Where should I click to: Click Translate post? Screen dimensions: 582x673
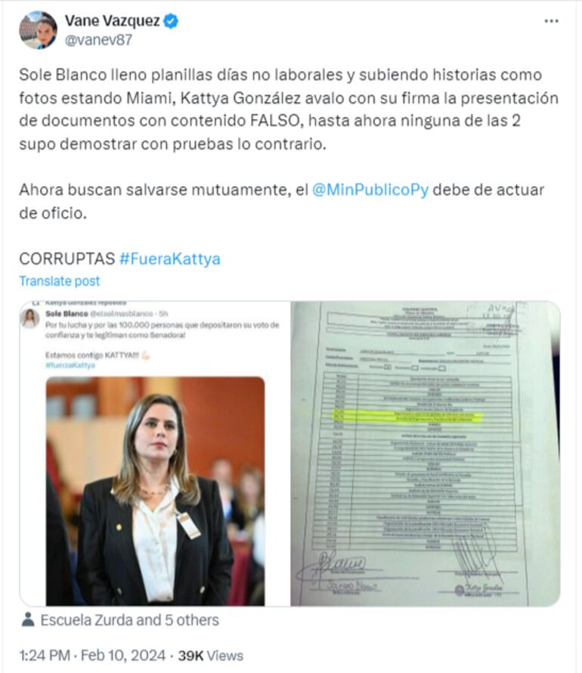point(59,281)
